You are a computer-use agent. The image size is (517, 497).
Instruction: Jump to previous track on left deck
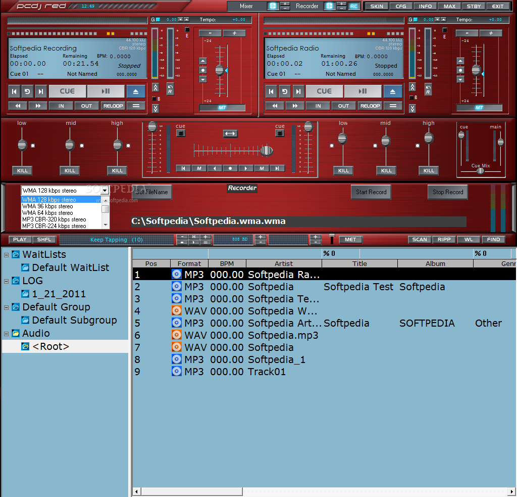[x=14, y=92]
